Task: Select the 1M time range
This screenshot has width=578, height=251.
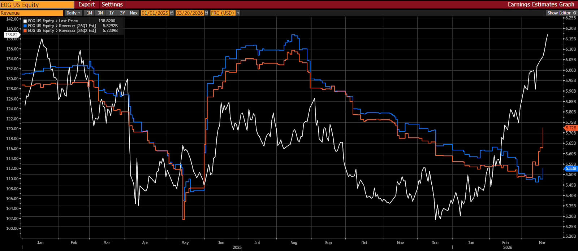Action: [x=89, y=13]
